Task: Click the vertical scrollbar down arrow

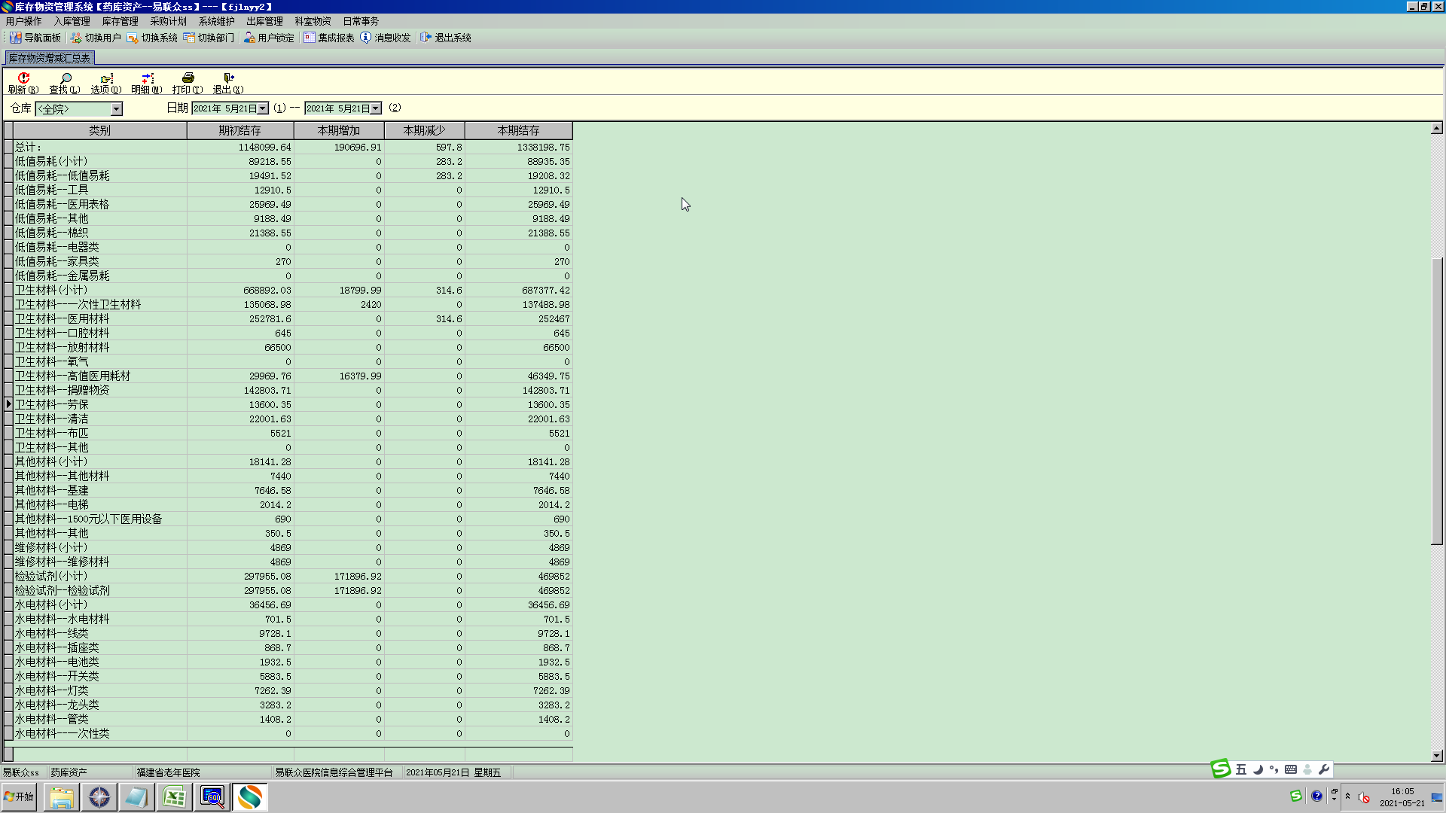Action: (x=1436, y=755)
